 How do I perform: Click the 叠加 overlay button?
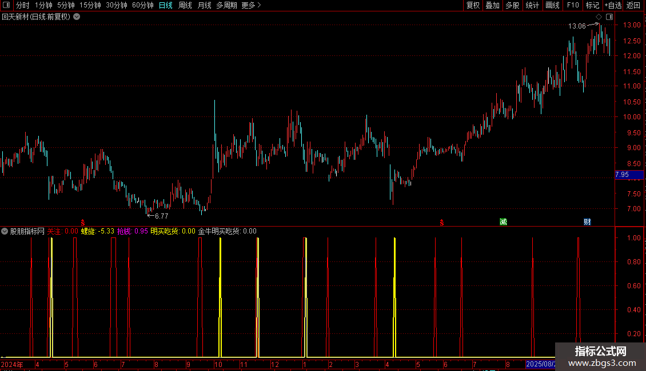(x=493, y=5)
